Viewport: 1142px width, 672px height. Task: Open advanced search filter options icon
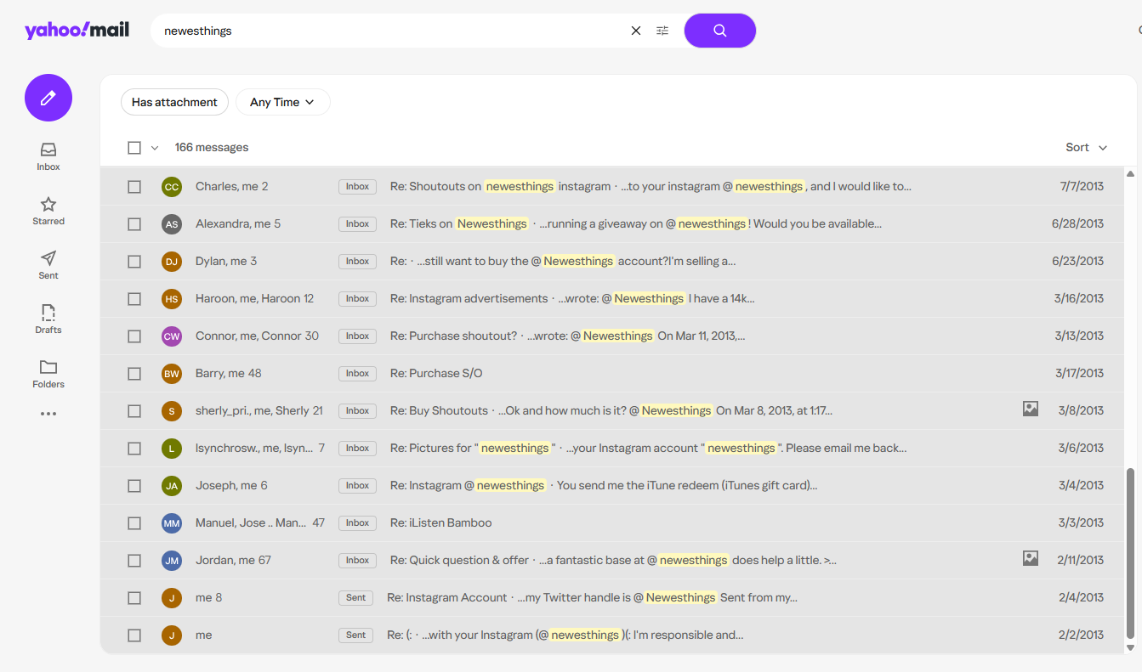click(x=662, y=31)
